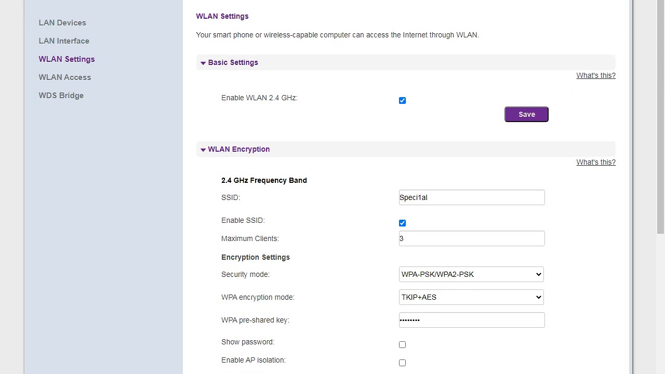The image size is (665, 374).
Task: Enable the Show password checkbox
Action: [x=402, y=344]
